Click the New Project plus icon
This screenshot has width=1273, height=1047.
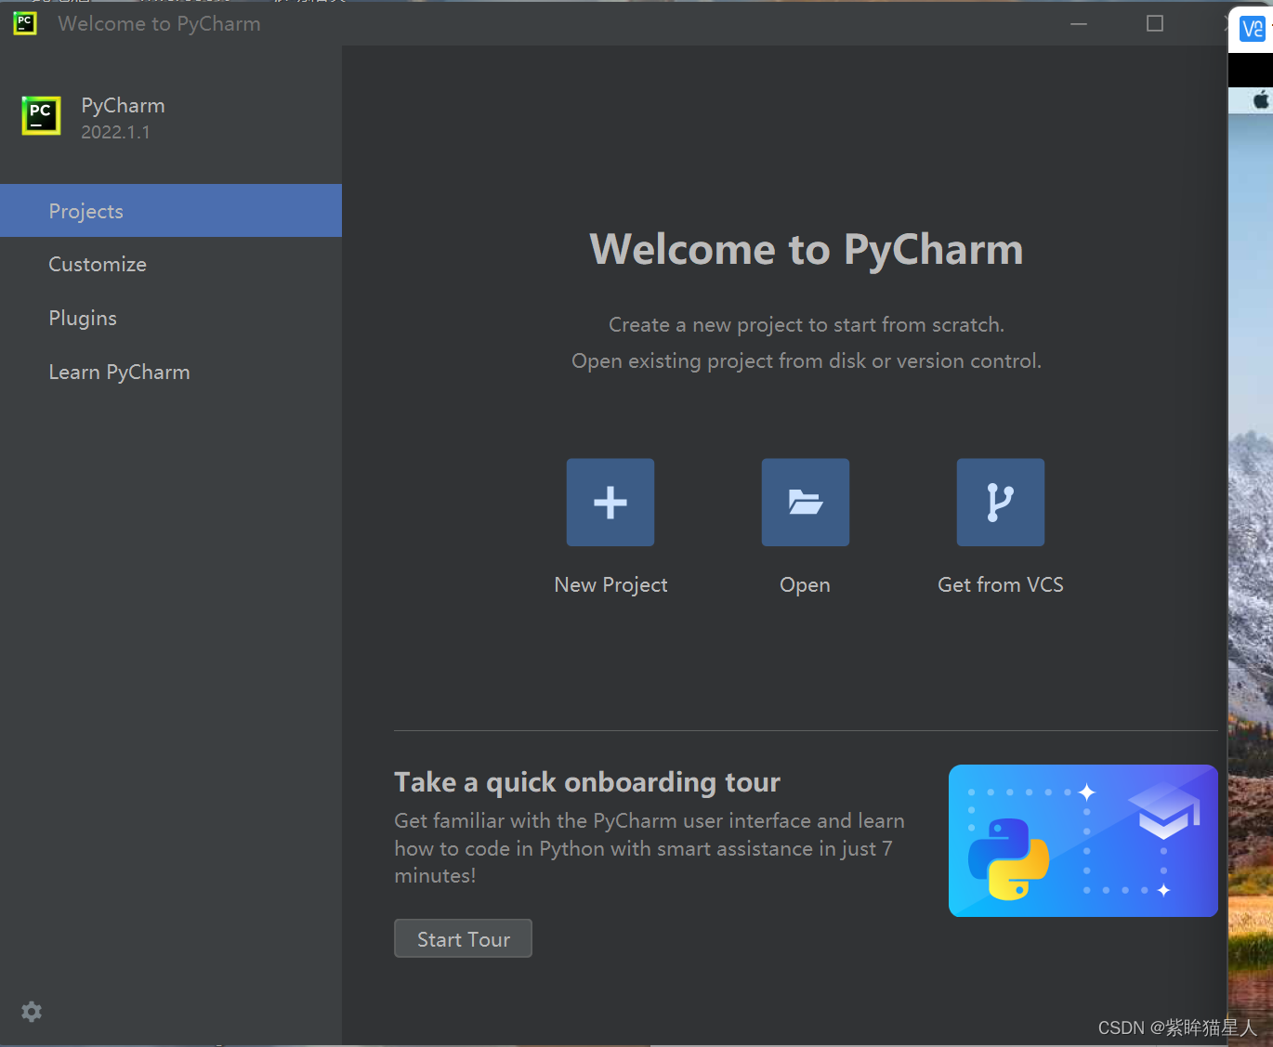pyautogui.click(x=610, y=503)
